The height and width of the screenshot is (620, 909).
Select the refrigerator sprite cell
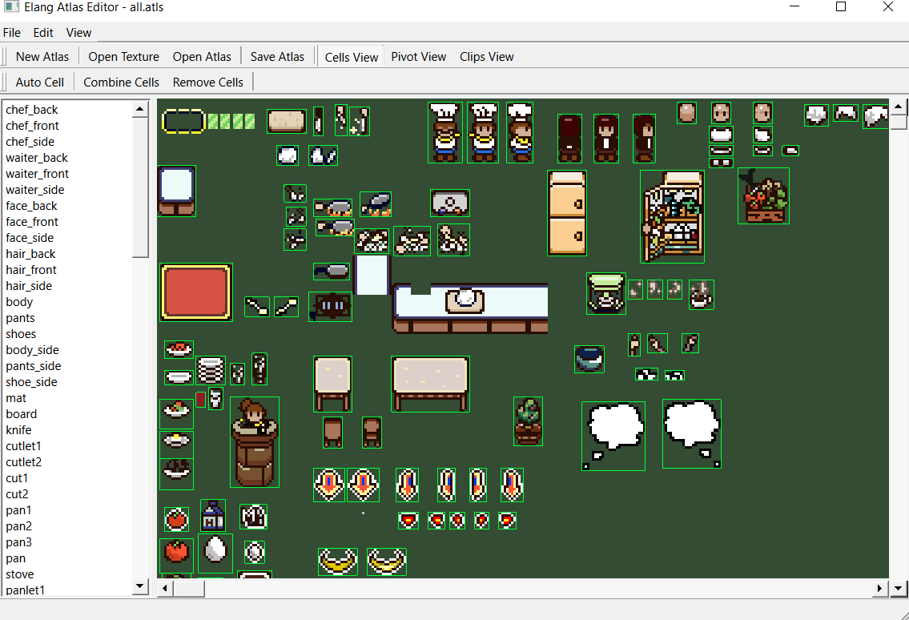click(x=567, y=213)
